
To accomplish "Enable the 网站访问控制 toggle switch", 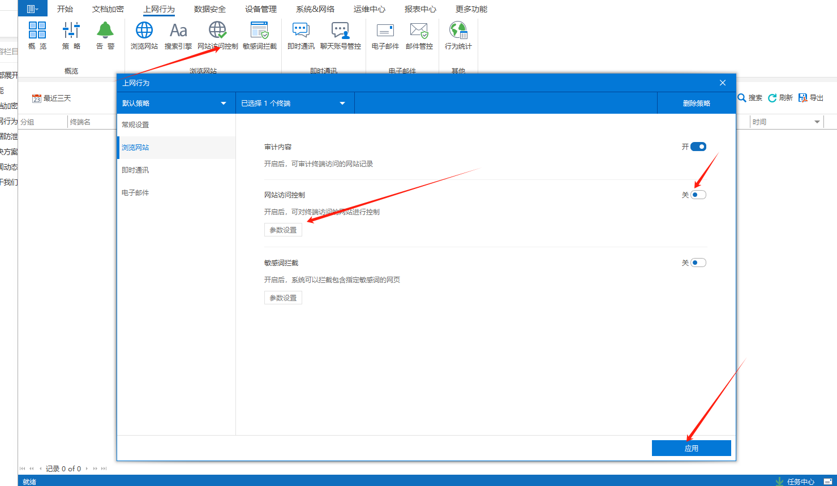I will click(698, 195).
